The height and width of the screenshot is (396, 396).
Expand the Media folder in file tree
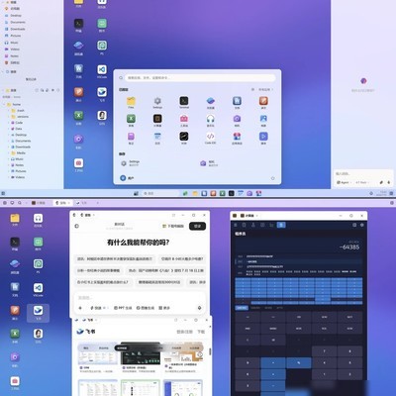point(9,153)
